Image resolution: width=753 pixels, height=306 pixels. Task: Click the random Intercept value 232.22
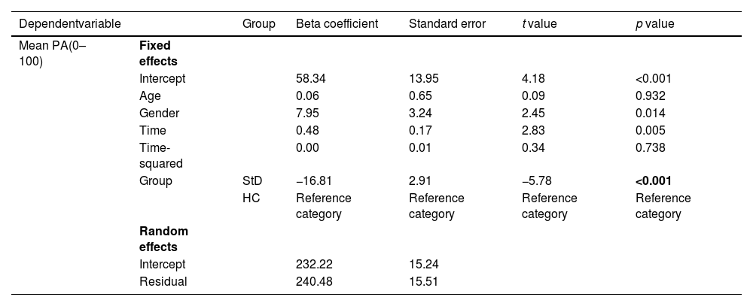point(313,265)
